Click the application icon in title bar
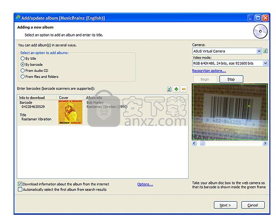Image resolution: width=276 pixels, height=218 pixels. tap(18, 18)
